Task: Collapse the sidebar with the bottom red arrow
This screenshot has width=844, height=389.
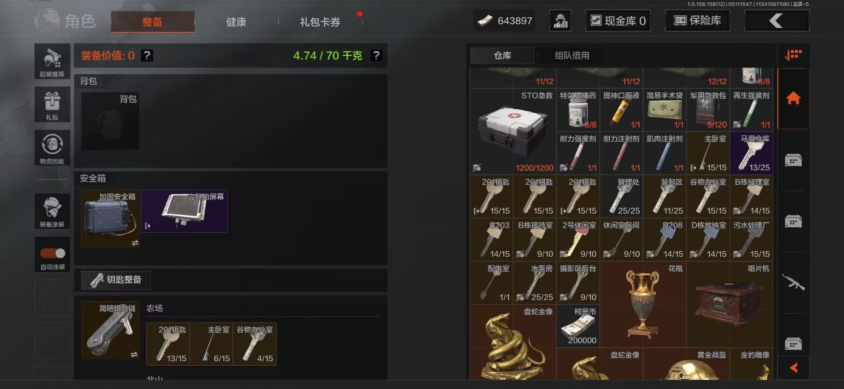Action: tap(793, 368)
